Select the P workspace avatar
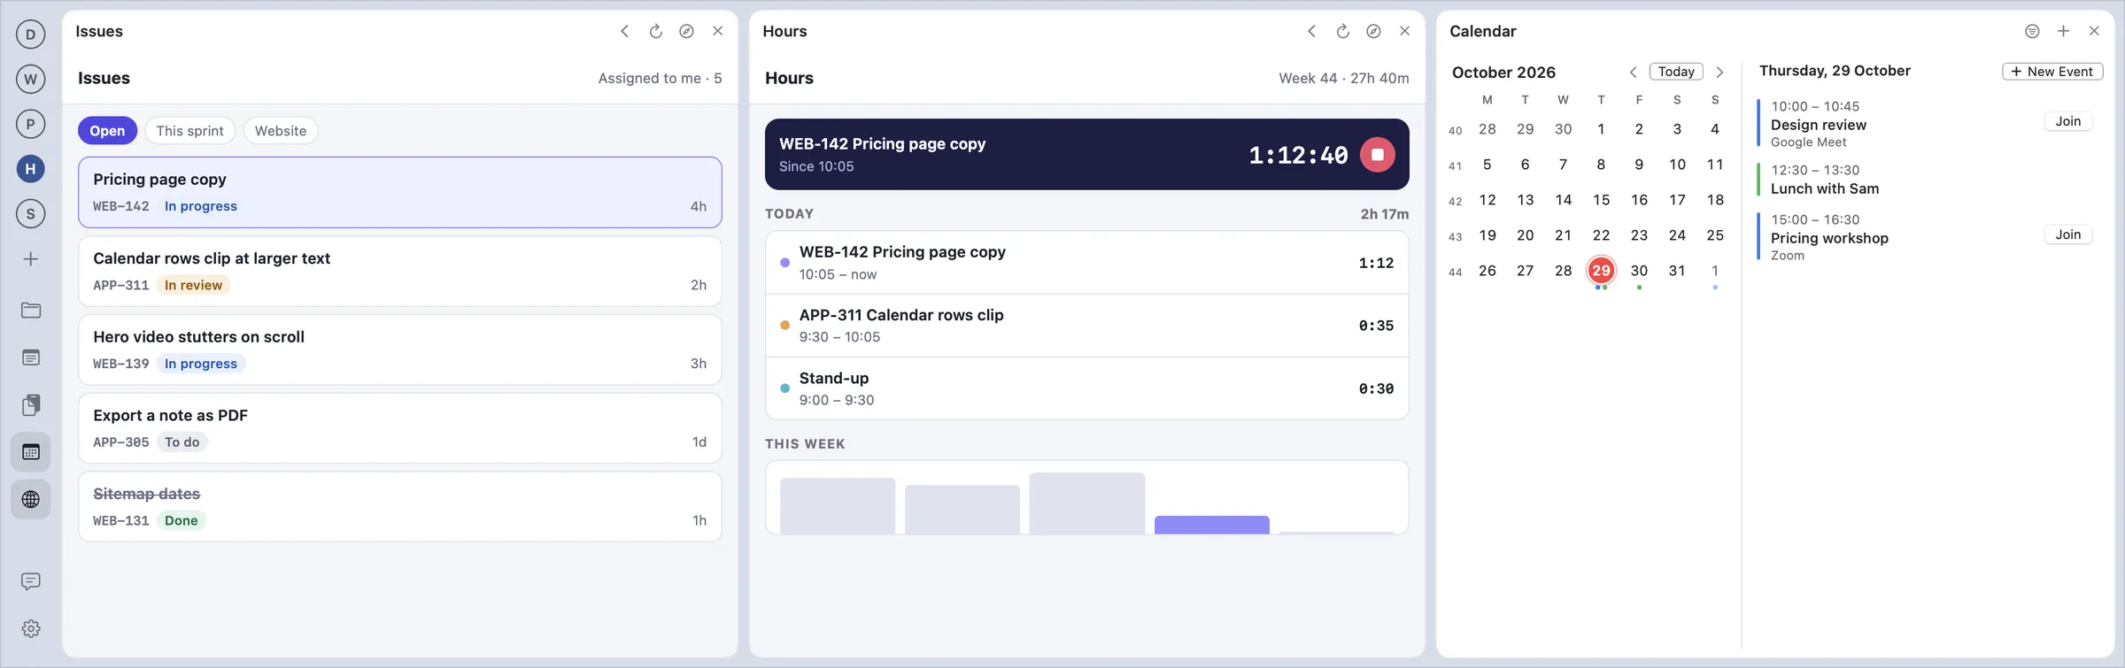This screenshot has width=2125, height=668. tap(31, 124)
